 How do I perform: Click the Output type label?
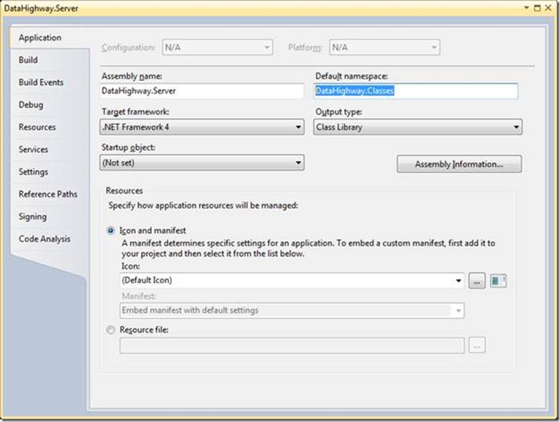point(339,112)
